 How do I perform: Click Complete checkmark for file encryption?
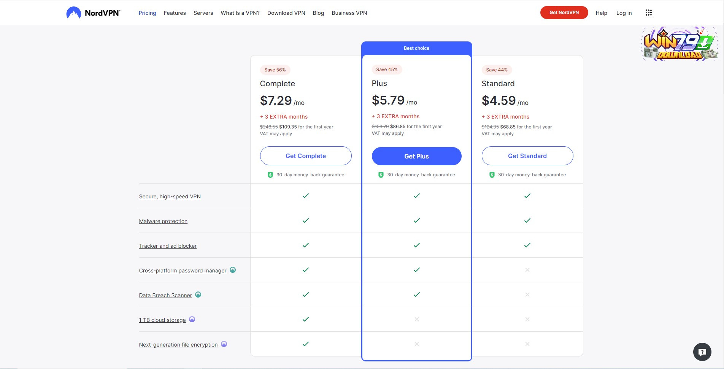(306, 344)
